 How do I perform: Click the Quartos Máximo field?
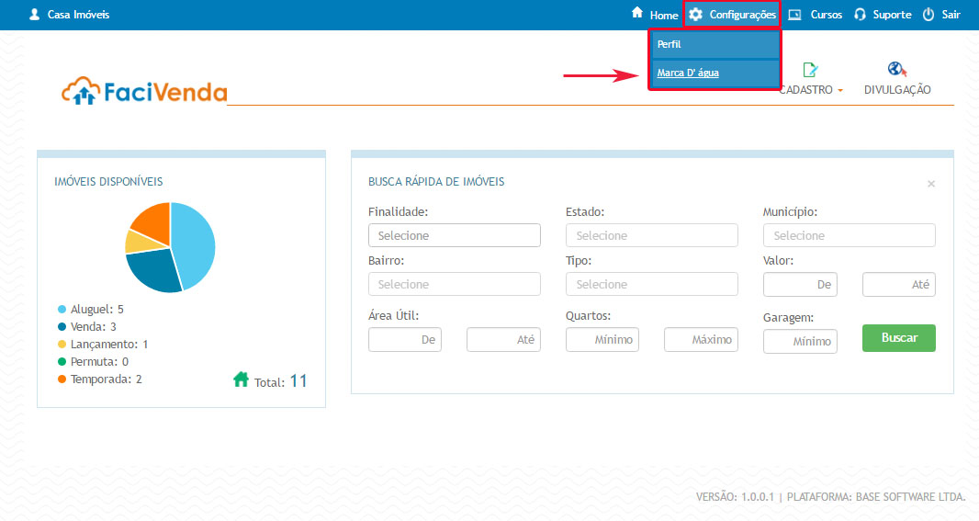click(701, 340)
